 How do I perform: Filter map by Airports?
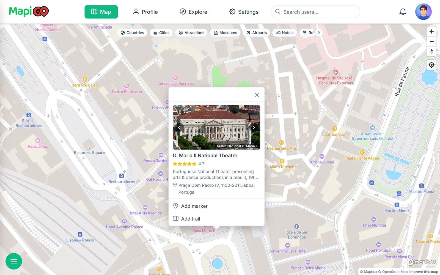tap(257, 33)
